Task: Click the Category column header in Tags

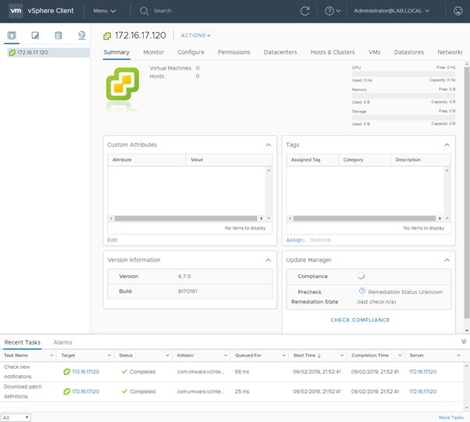Action: point(365,160)
